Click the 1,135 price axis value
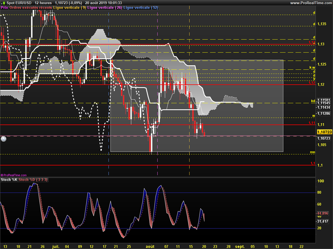The image size is (333, 249). 322,24
